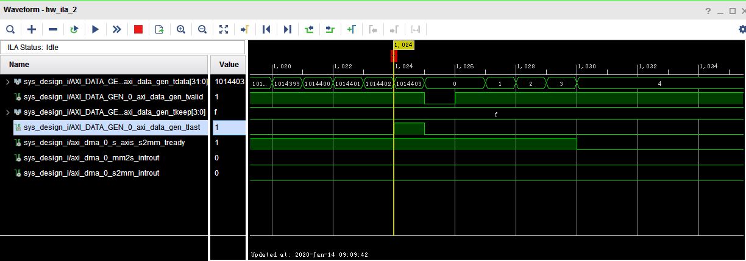Screen dimensions: 746x261
Task: Click the Name column header
Action: point(105,65)
